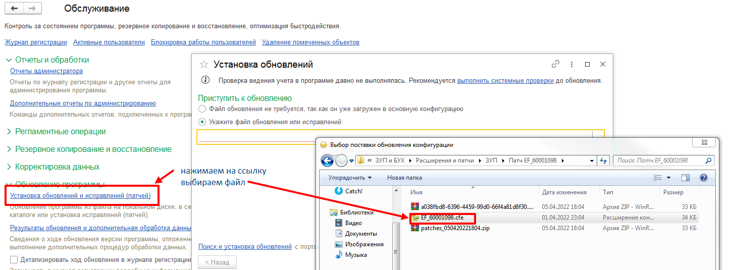
Task: Click the back arrow in the Обслуживание header
Action: coord(14,9)
